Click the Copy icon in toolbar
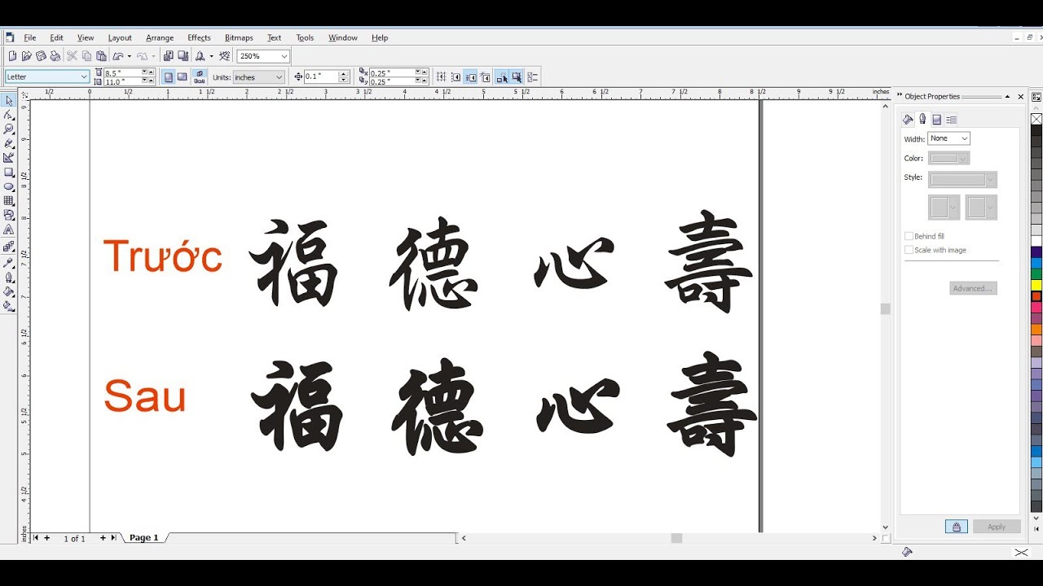Screen dimensions: 1043x586 [x=86, y=56]
